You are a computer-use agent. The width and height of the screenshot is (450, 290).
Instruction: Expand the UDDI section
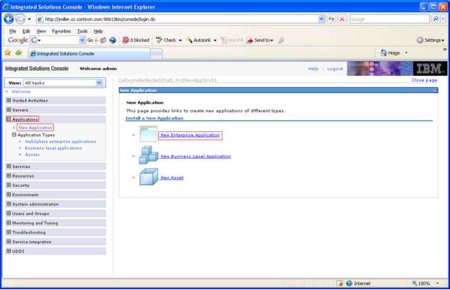pos(9,251)
